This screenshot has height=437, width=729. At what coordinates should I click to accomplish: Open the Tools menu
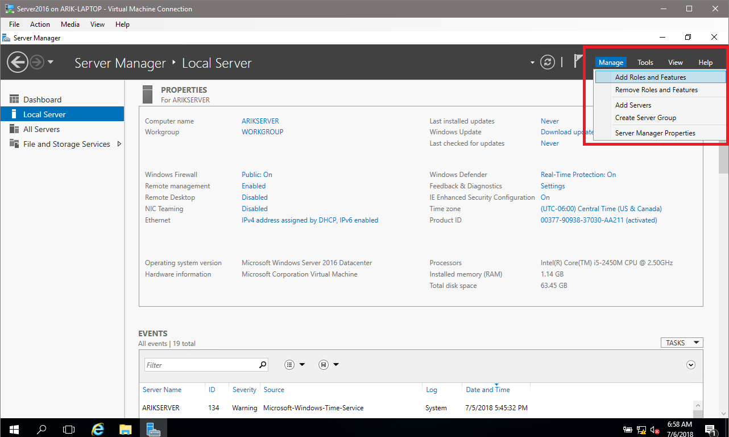pos(645,63)
